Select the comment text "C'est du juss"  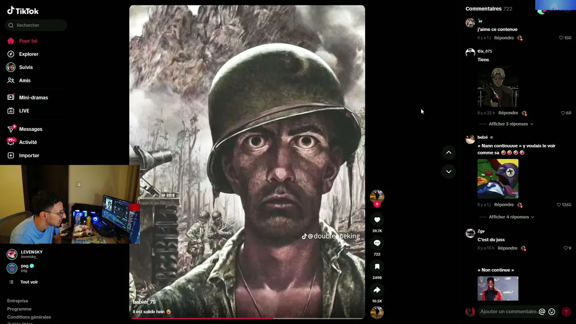click(x=491, y=239)
